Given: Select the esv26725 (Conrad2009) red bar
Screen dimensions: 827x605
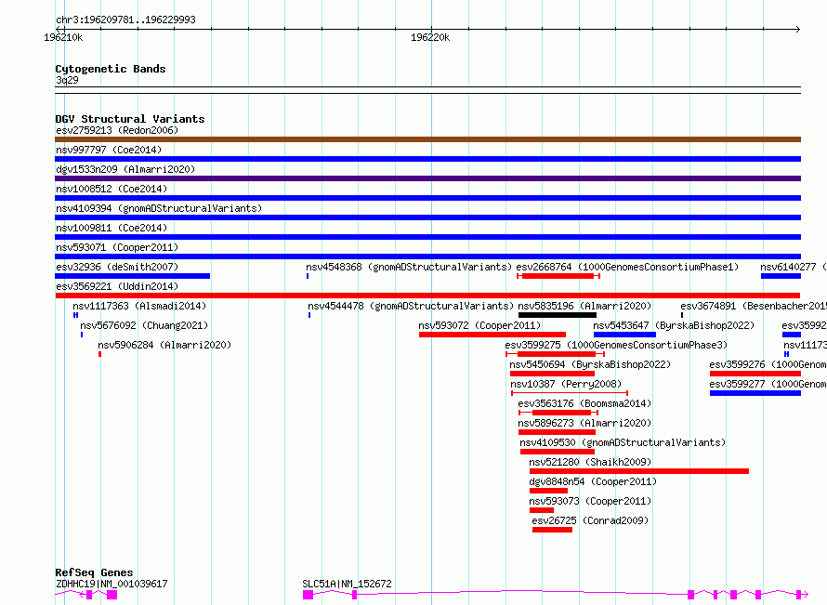Looking at the screenshot, I should tap(552, 530).
